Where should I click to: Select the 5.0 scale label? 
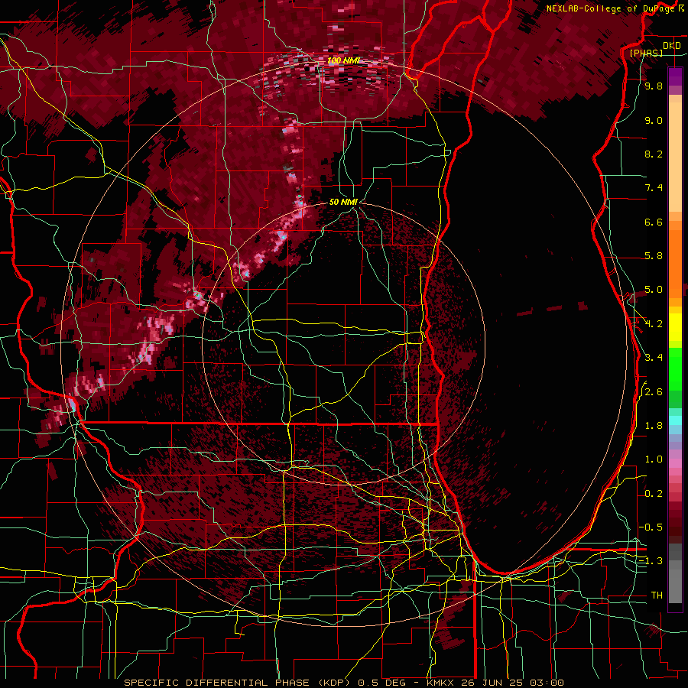[654, 290]
